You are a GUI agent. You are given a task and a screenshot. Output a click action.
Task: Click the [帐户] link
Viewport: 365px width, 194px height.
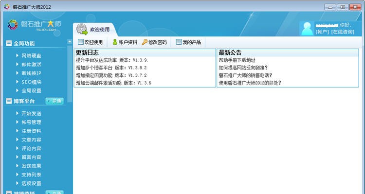[x=322, y=32]
